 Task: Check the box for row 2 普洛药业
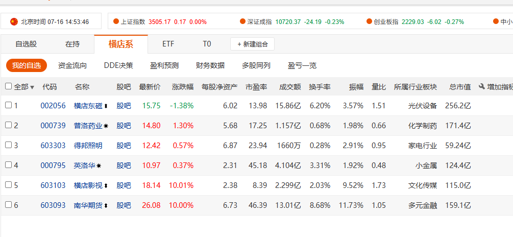pyautogui.click(x=9, y=125)
